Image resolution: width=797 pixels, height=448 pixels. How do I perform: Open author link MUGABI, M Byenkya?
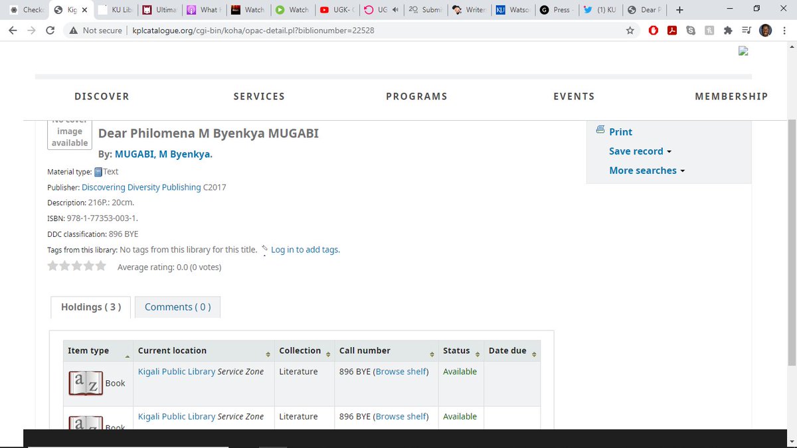(x=163, y=155)
